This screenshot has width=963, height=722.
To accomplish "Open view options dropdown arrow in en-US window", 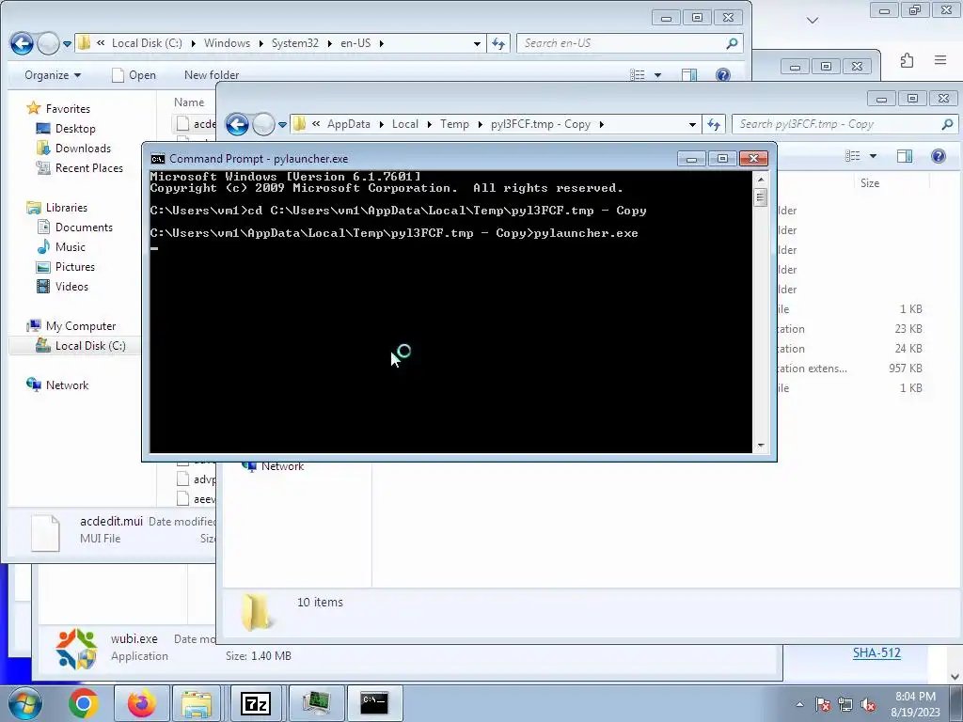I will pyautogui.click(x=657, y=75).
